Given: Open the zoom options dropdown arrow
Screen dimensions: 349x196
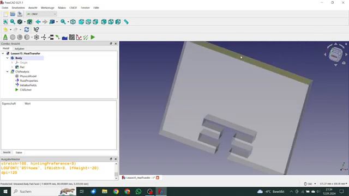Looking at the screenshot, I should (68, 22).
